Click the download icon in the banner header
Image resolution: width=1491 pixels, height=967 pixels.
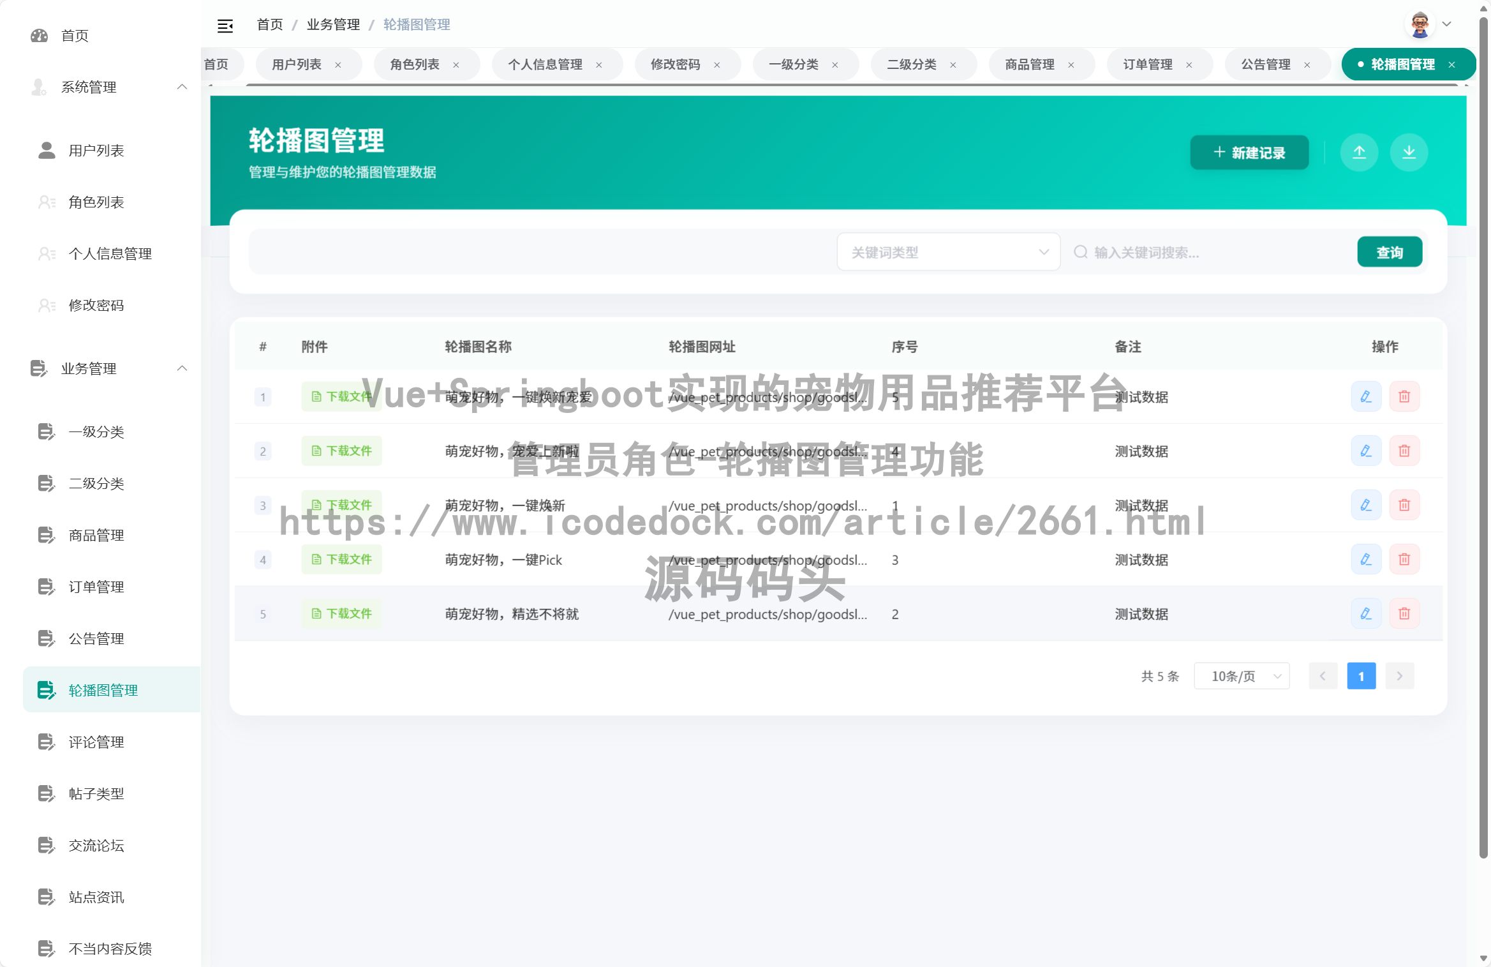(1409, 153)
